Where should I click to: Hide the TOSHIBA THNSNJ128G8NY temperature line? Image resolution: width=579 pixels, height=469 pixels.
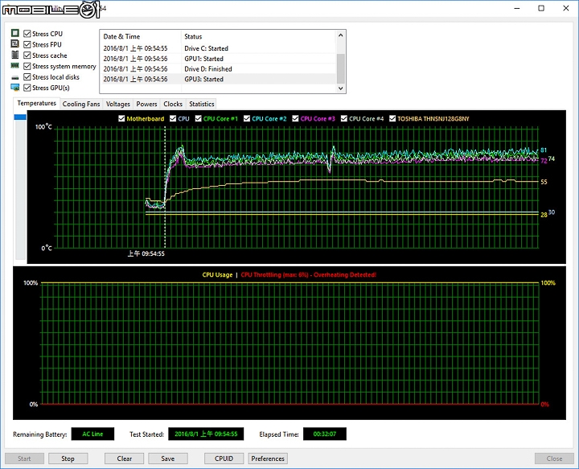coord(392,118)
